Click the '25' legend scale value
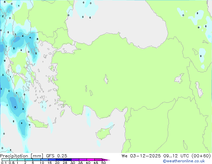This screenshot has height=164, width=212. coord(65,163)
